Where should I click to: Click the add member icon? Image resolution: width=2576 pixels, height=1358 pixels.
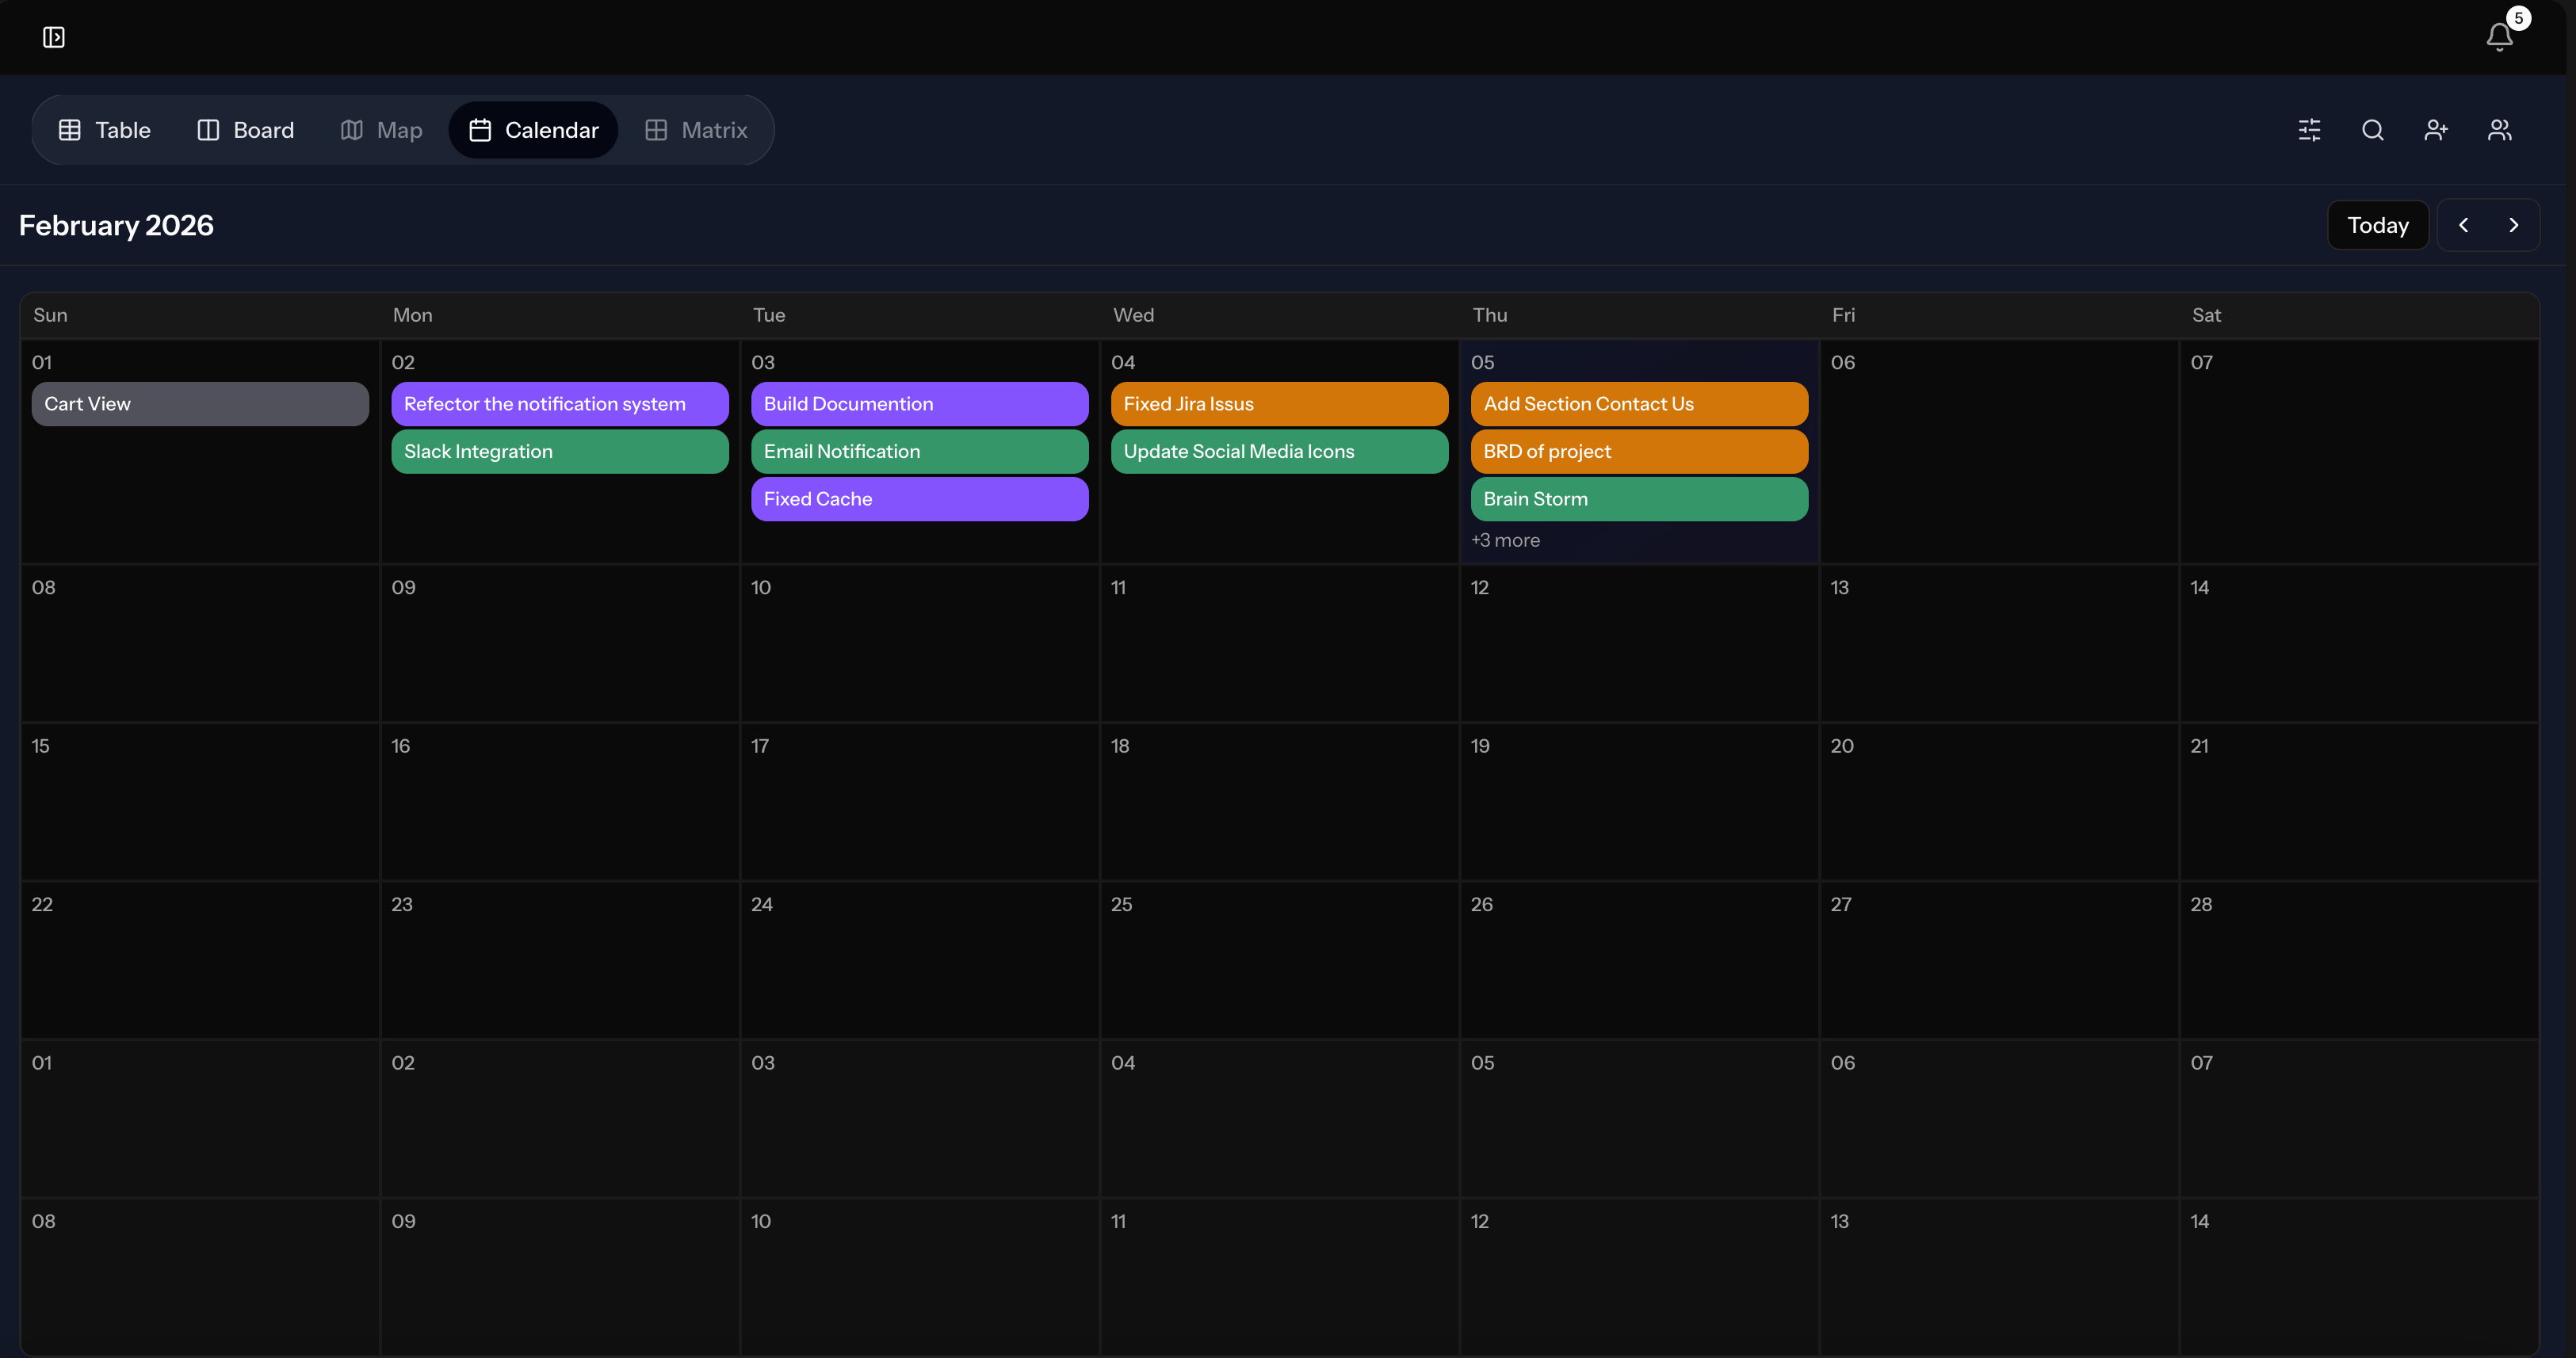[2436, 130]
